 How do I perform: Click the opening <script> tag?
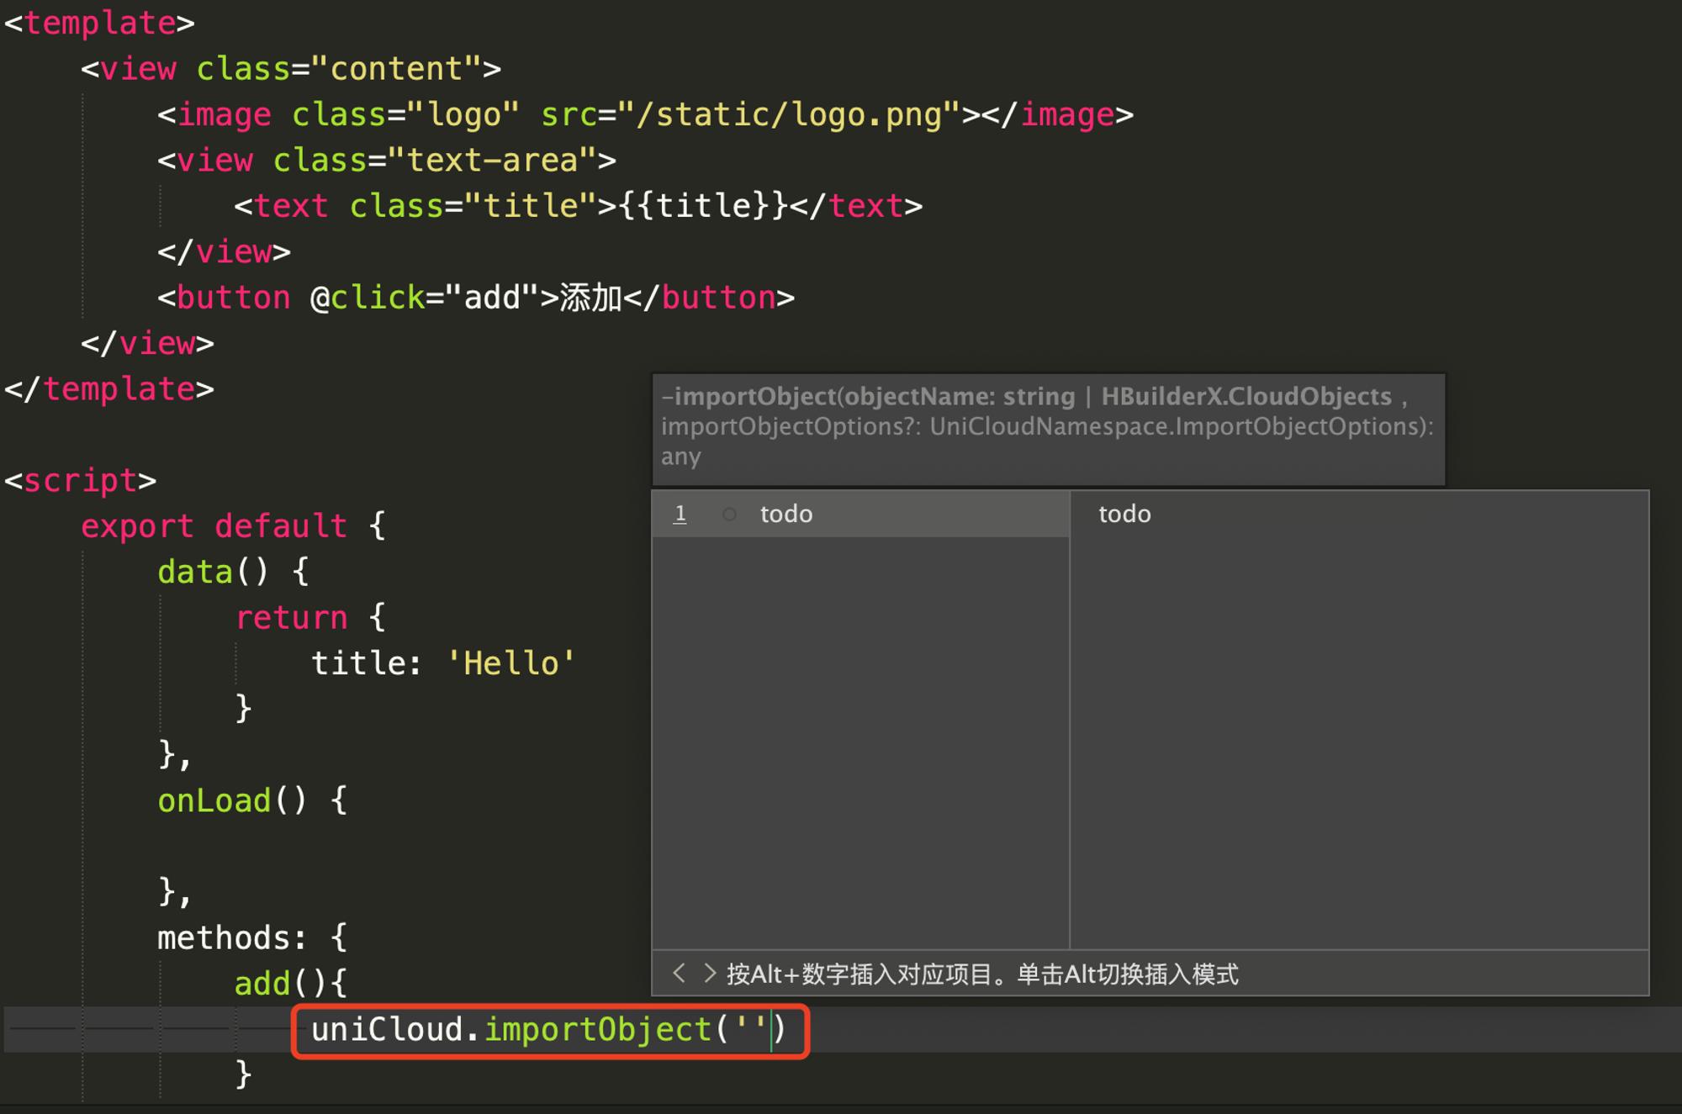pyautogui.click(x=81, y=481)
